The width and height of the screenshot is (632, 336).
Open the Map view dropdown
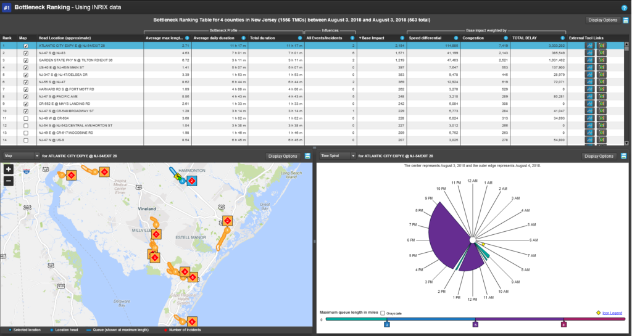coord(21,157)
